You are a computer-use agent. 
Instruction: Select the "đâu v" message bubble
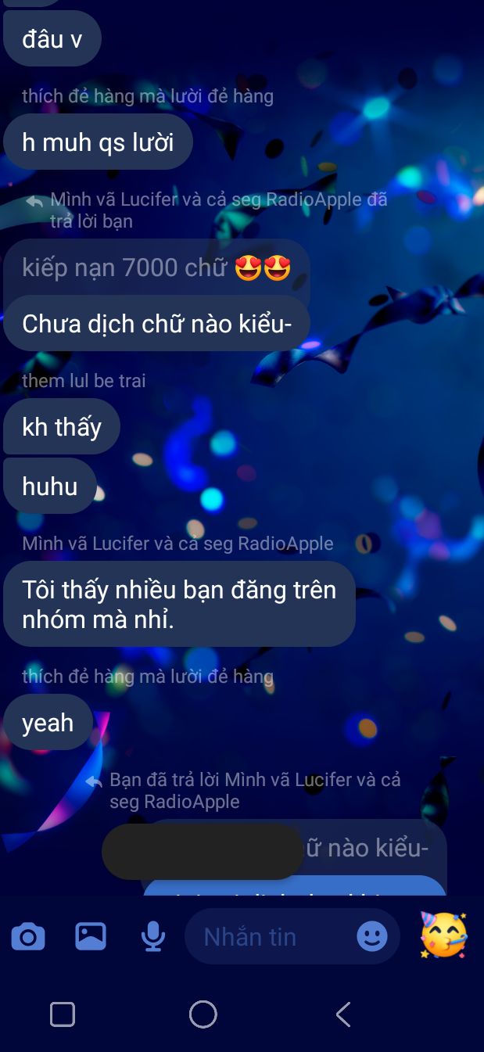tap(52, 39)
